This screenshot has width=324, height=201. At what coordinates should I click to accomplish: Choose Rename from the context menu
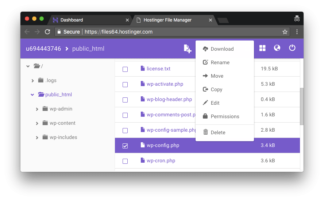[225, 62]
